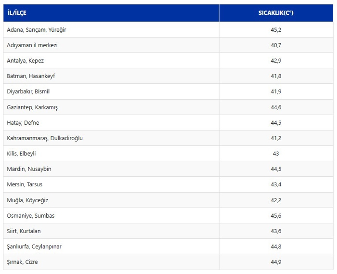Click the SICAKLIK(C°) column header
The width and height of the screenshot is (337, 274).
point(275,13)
